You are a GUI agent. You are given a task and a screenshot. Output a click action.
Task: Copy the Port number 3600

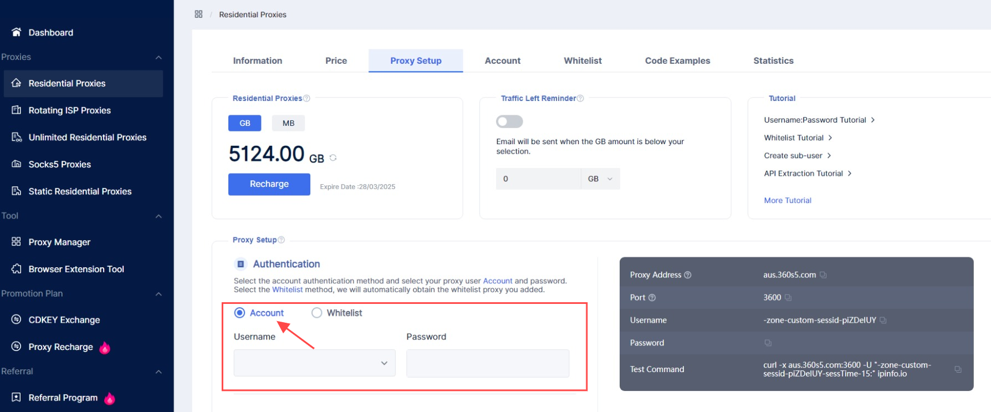click(x=788, y=298)
